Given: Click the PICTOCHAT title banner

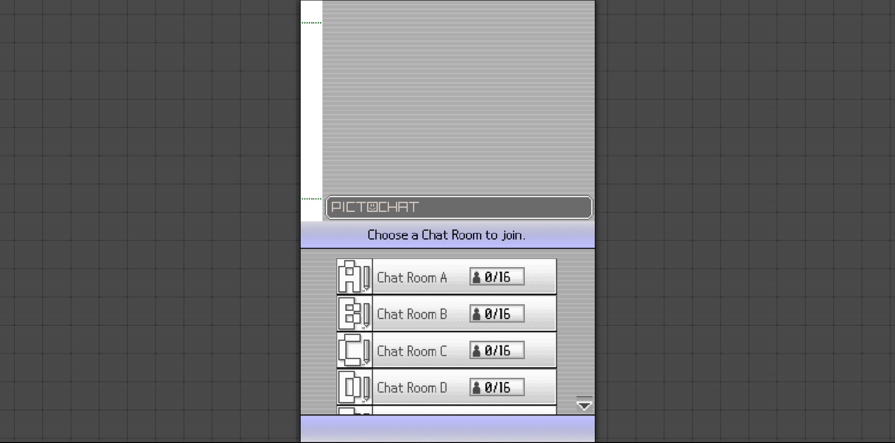Looking at the screenshot, I should (x=459, y=207).
